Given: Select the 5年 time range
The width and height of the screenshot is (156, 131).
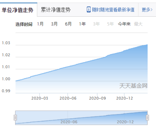Looking at the screenshot, I should point(110,24).
